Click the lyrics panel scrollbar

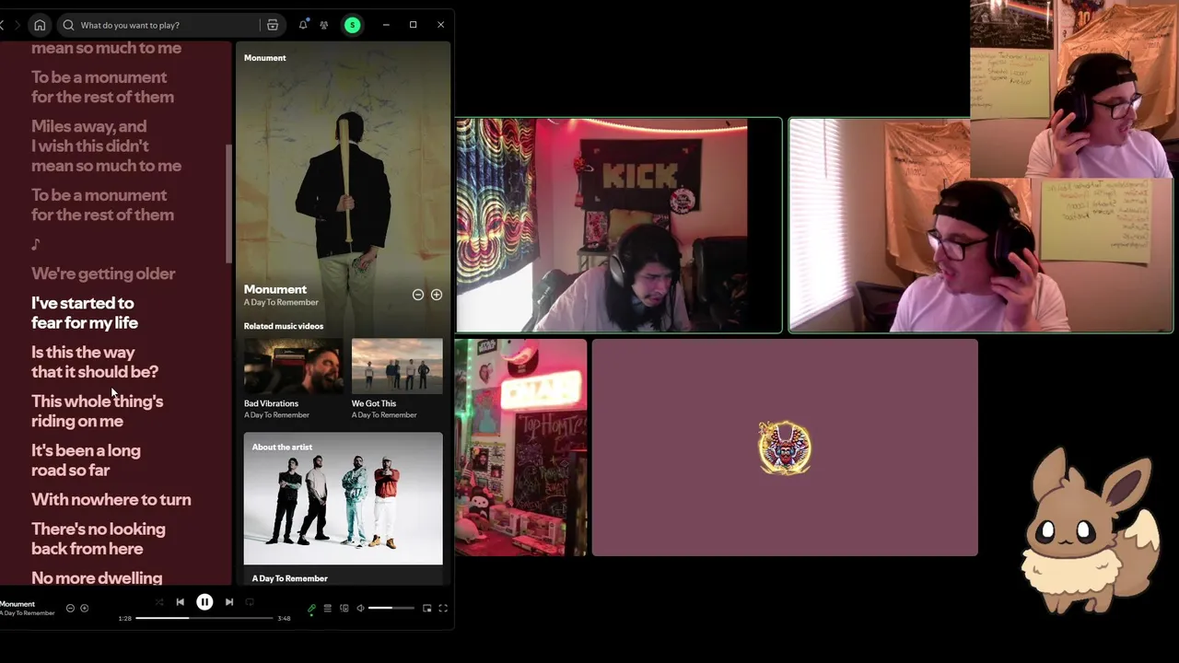228,204
